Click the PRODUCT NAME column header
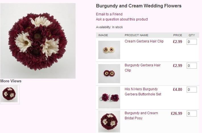Viewport: 202px width, 133px height. 136,35
